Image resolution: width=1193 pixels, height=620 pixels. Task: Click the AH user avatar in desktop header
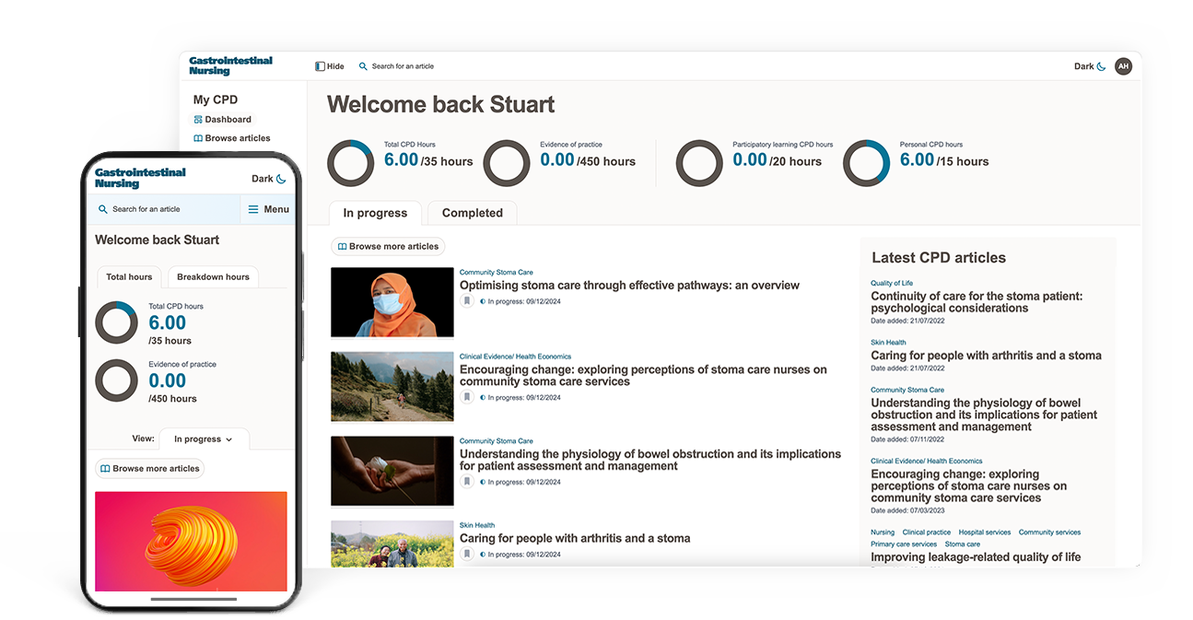(1123, 66)
